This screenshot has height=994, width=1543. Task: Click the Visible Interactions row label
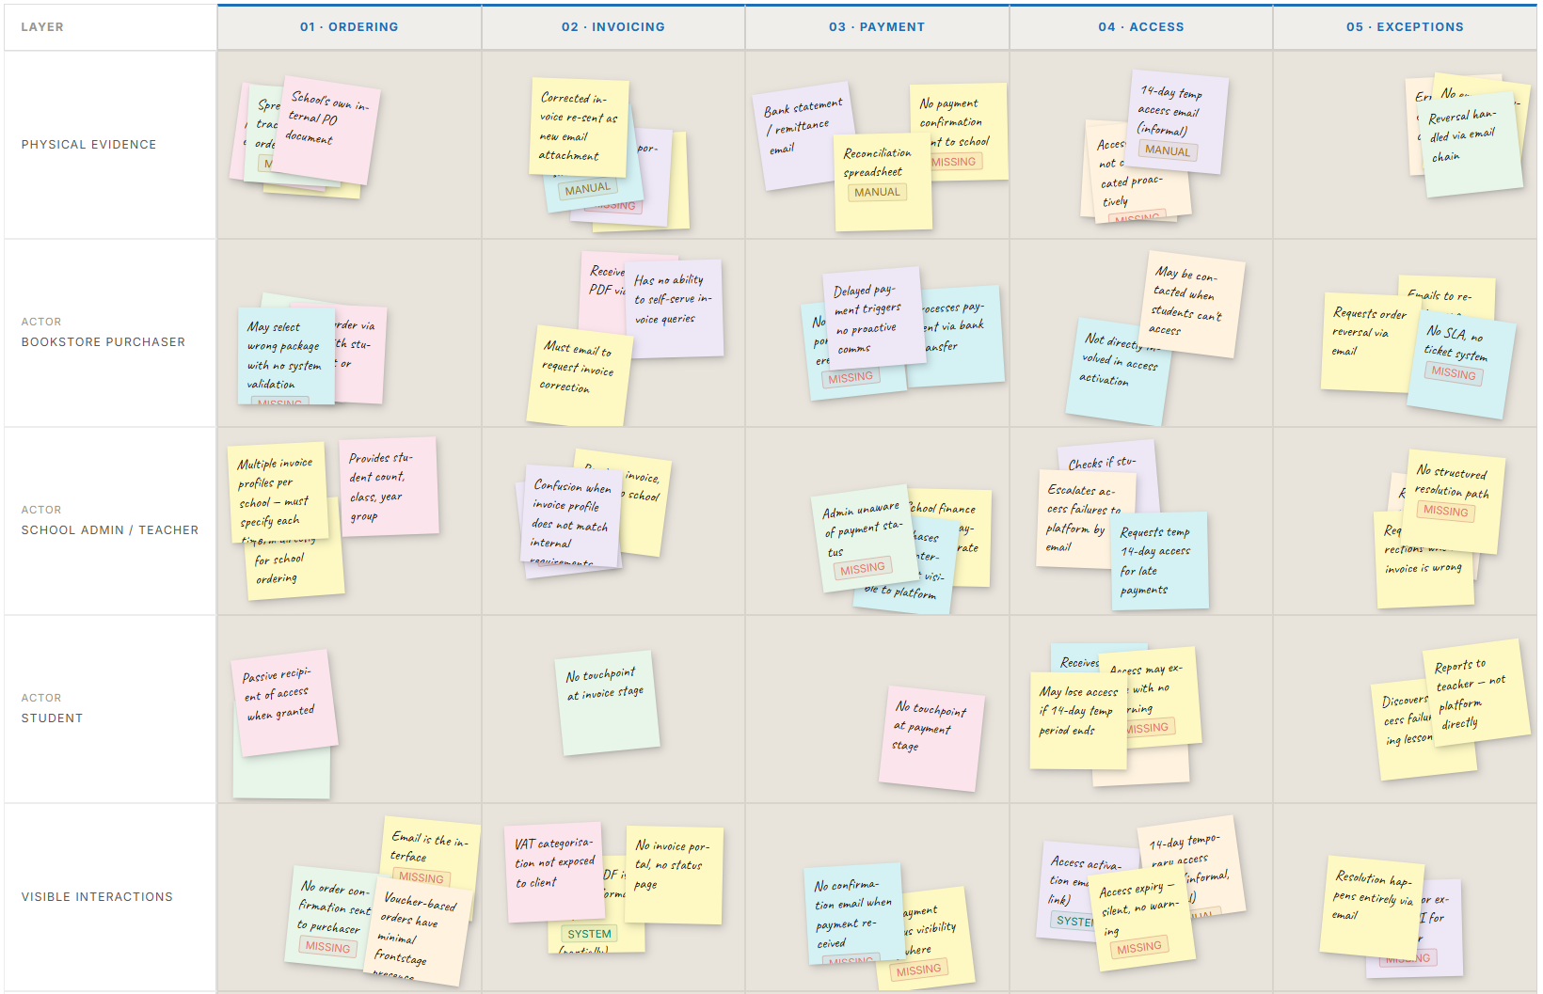[97, 897]
